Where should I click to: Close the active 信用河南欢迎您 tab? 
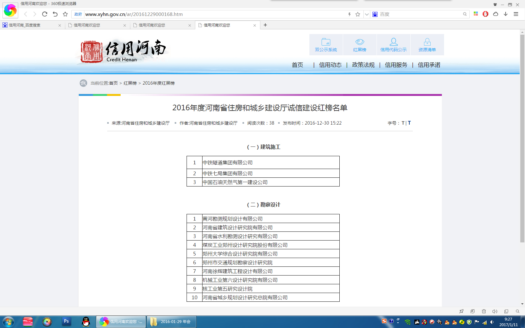point(255,26)
